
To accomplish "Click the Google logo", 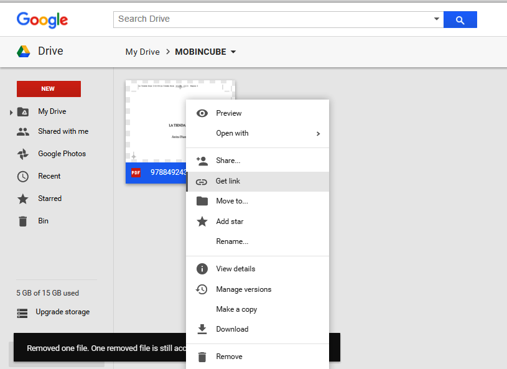I will point(42,20).
